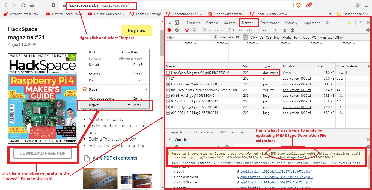Filter requests by XHR type
The width and height of the screenshot is (372, 190).
pyautogui.click(x=254, y=38)
